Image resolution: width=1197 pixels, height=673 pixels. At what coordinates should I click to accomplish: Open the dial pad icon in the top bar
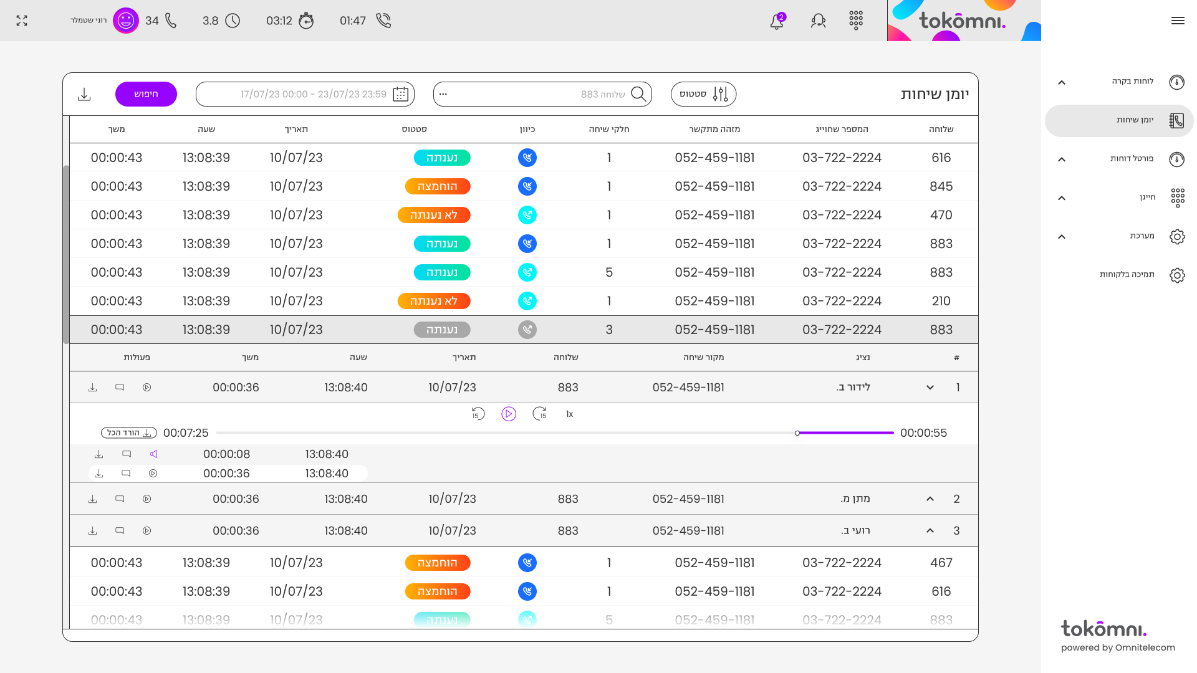coord(856,21)
